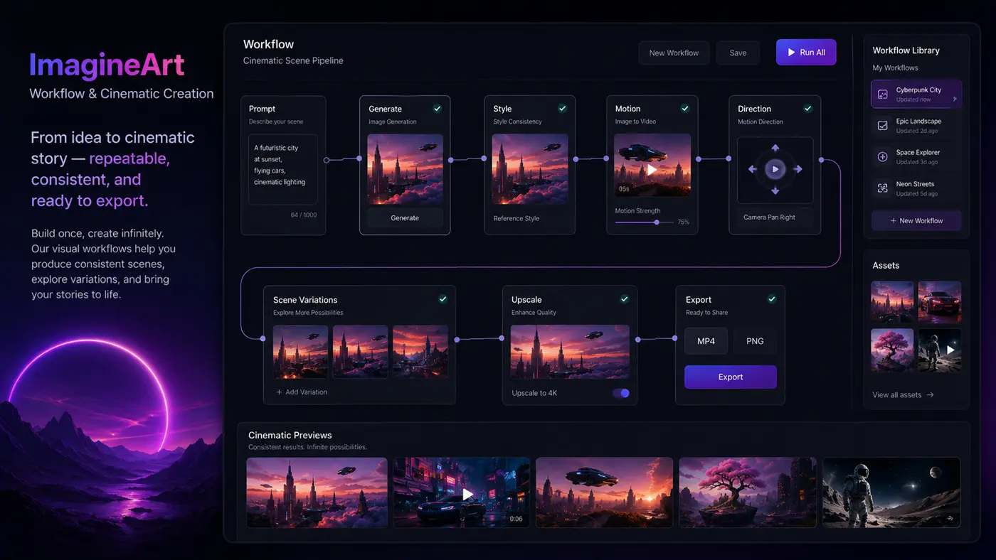
Task: Click the Generate node city image
Action: coord(405,169)
